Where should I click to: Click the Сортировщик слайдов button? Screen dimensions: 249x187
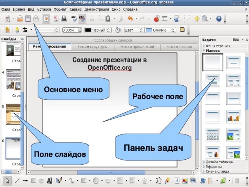[113, 40]
